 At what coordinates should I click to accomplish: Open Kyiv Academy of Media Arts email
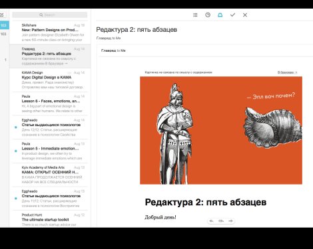point(50,175)
